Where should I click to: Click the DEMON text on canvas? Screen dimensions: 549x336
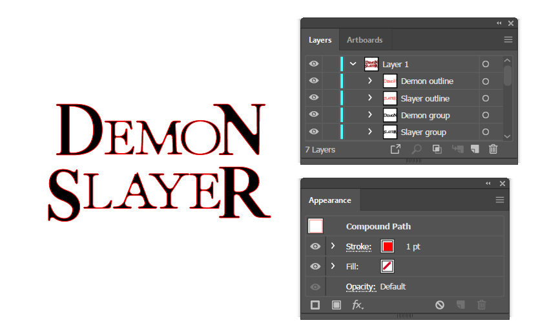pos(160,129)
